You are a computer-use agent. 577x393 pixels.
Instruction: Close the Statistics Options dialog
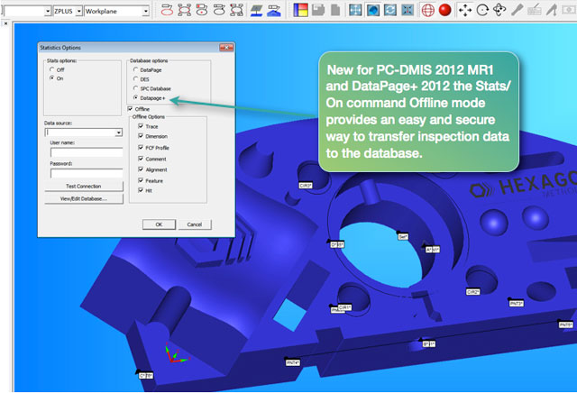coord(227,47)
